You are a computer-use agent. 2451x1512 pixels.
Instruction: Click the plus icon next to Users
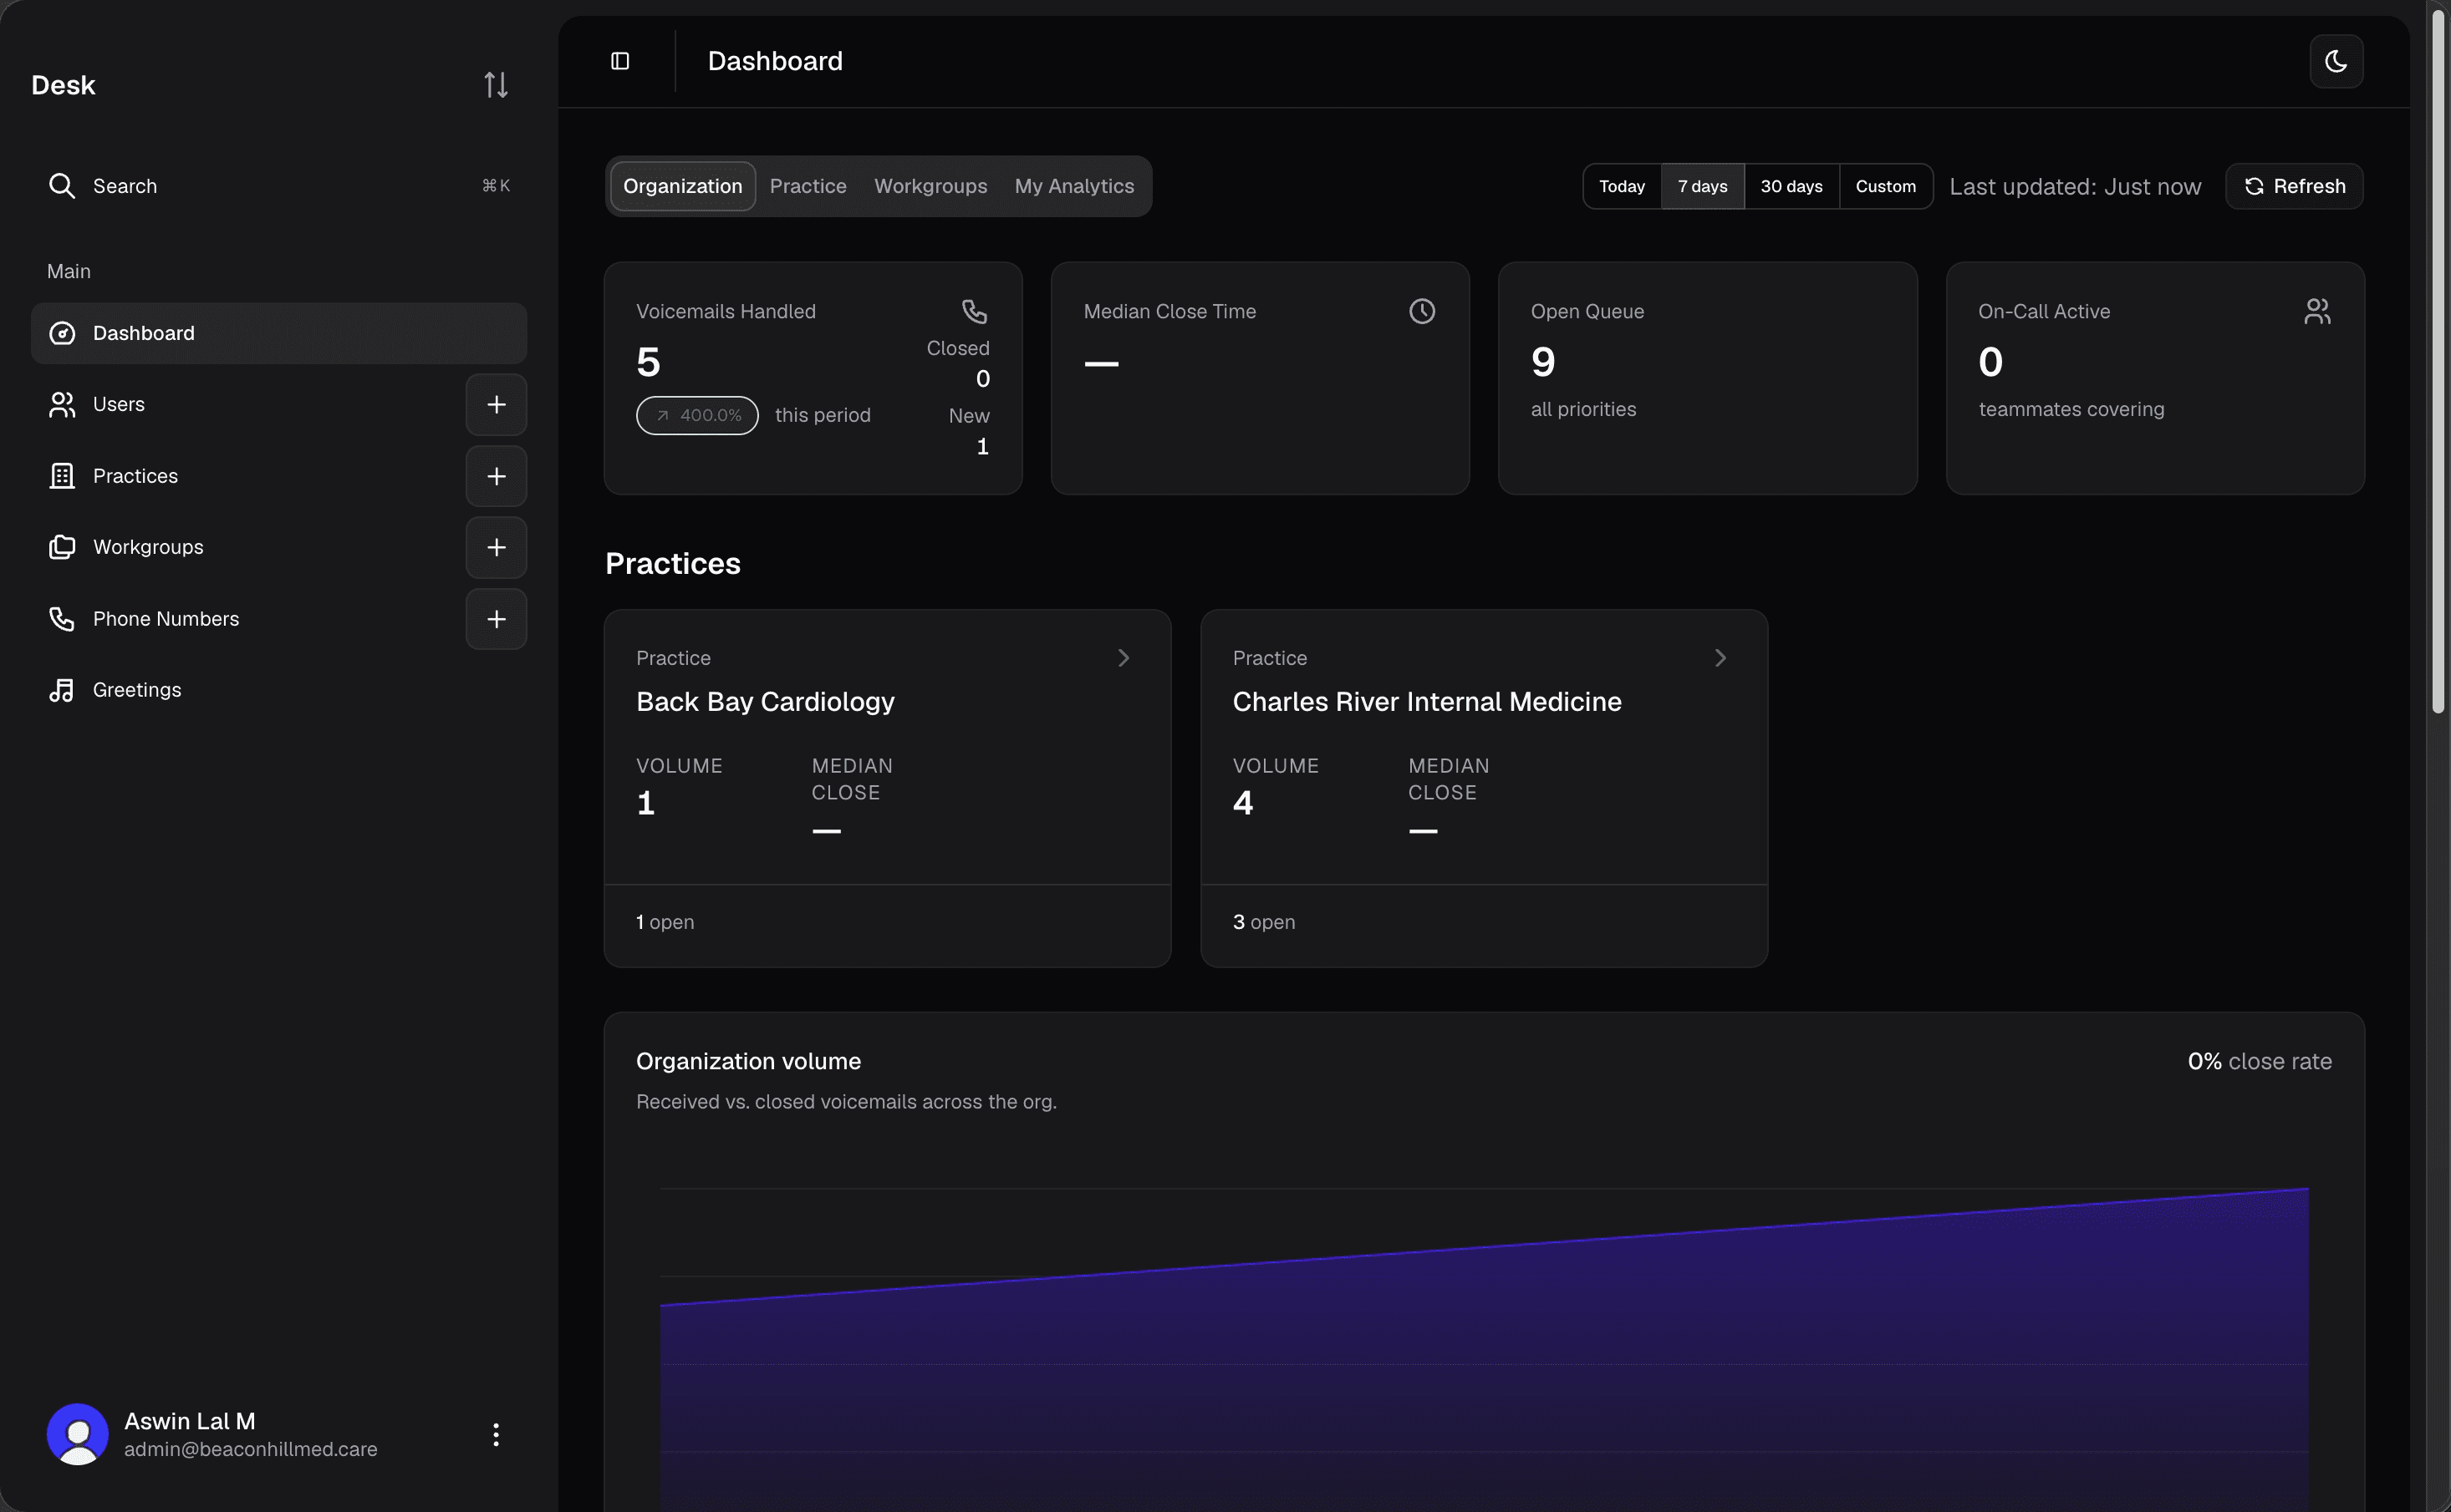click(x=497, y=404)
